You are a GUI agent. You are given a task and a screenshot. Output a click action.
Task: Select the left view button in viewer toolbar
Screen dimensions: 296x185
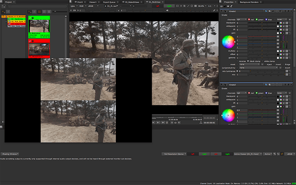pos(158,6)
